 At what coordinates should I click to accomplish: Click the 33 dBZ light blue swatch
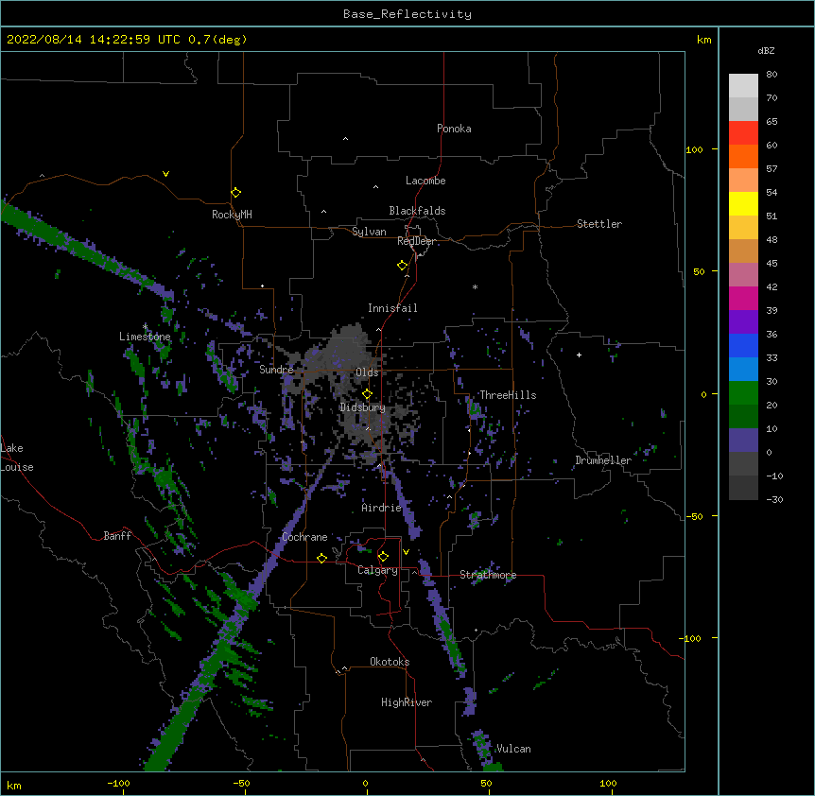[743, 370]
